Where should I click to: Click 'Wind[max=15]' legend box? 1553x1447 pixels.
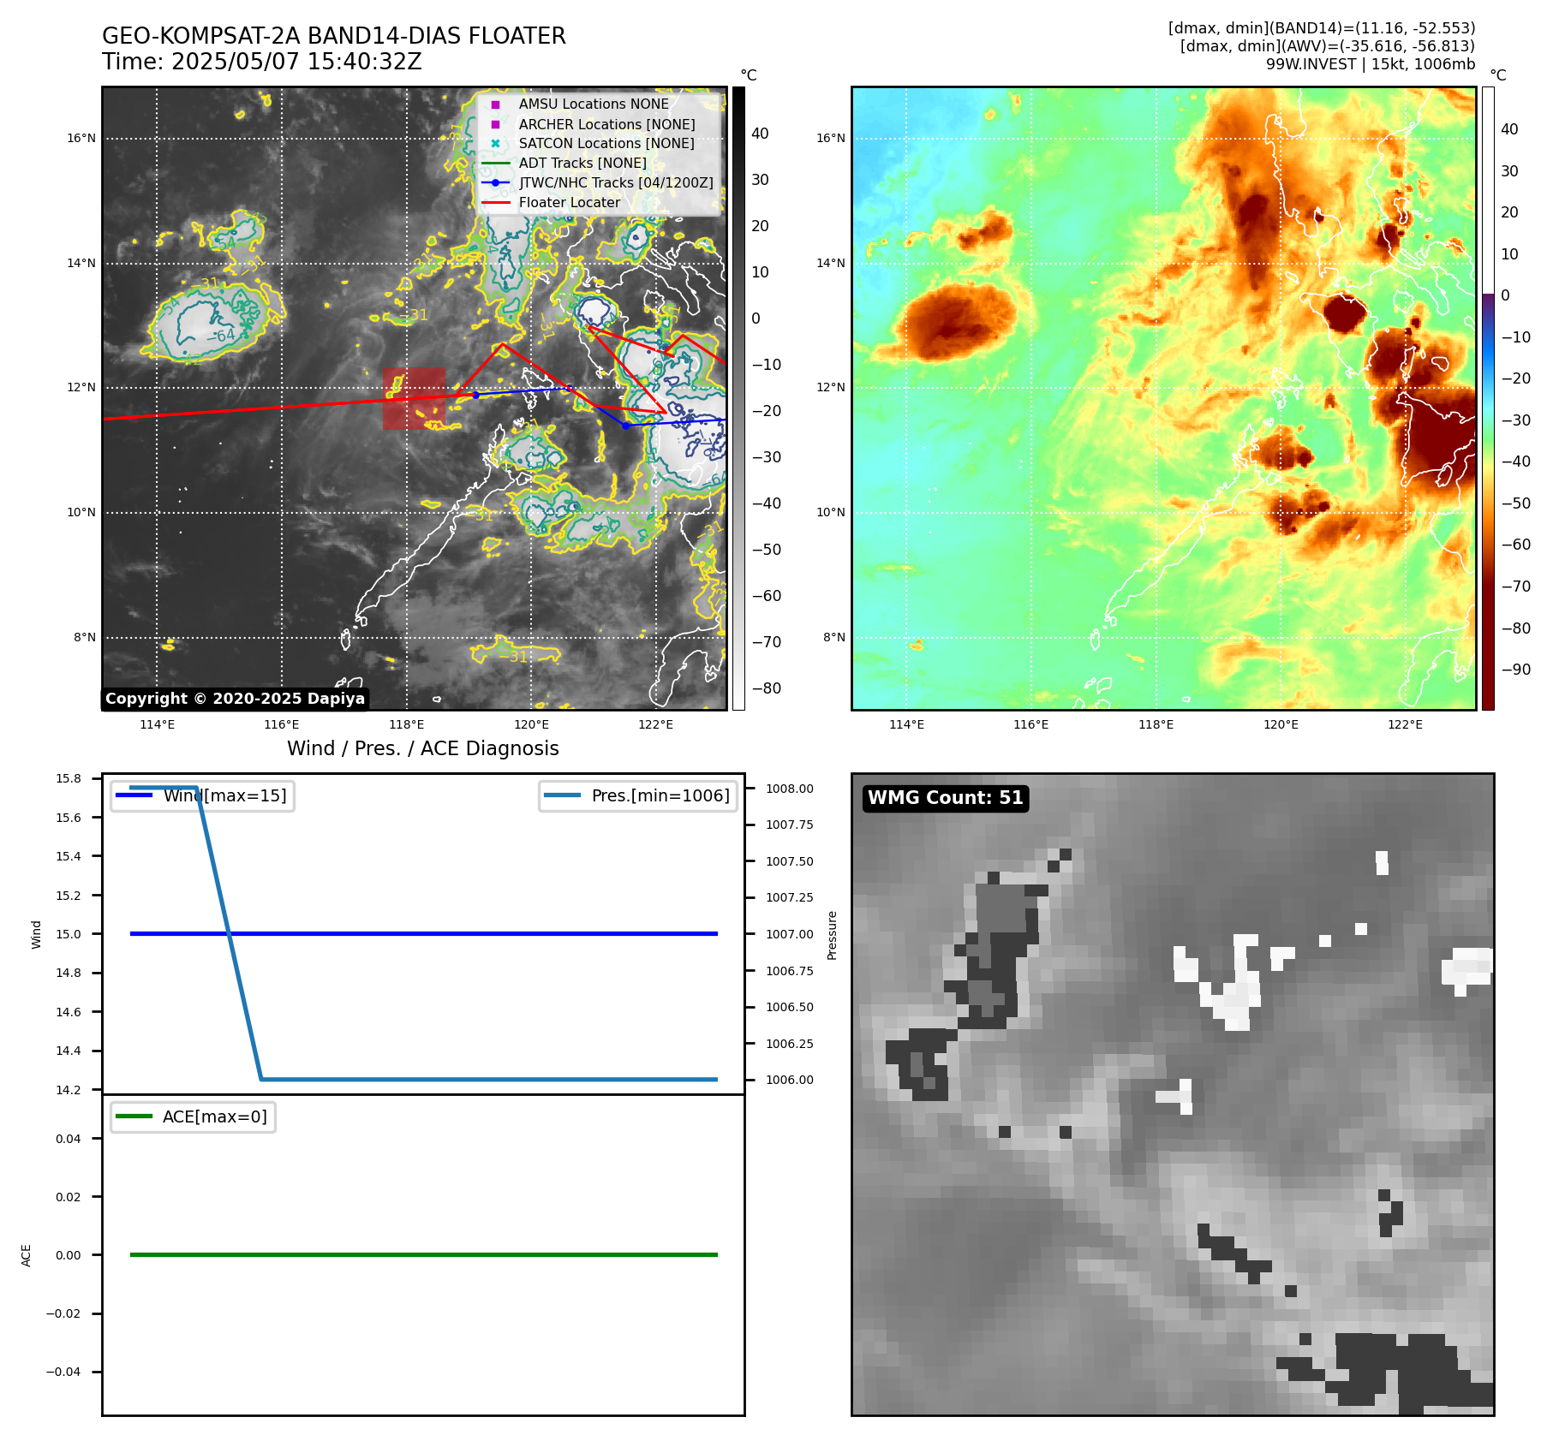pos(203,795)
